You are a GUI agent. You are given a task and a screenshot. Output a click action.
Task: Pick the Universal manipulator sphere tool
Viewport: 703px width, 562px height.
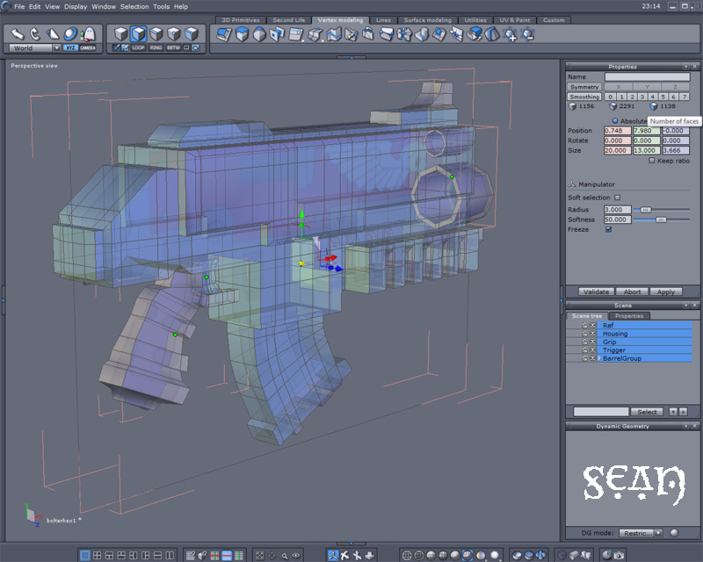coord(70,34)
